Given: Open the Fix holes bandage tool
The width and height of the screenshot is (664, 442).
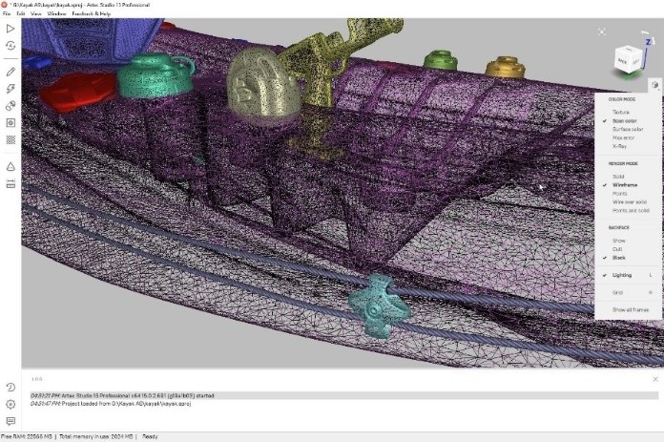Looking at the screenshot, I should pyautogui.click(x=10, y=106).
